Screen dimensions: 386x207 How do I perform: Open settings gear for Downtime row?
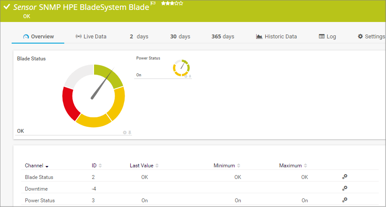345,188
